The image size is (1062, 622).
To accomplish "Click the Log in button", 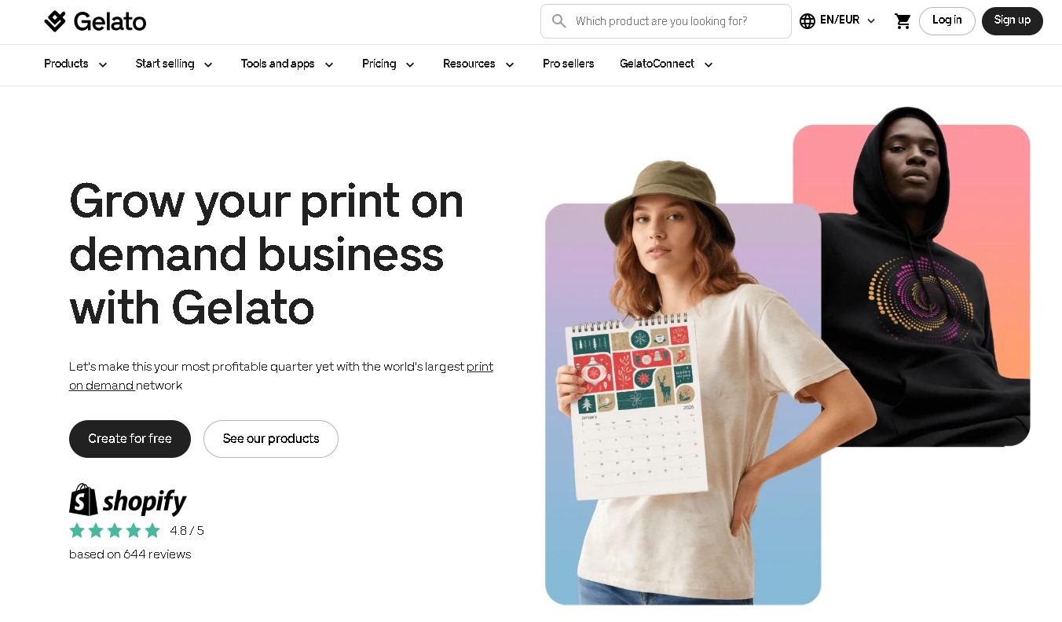I will point(947,21).
